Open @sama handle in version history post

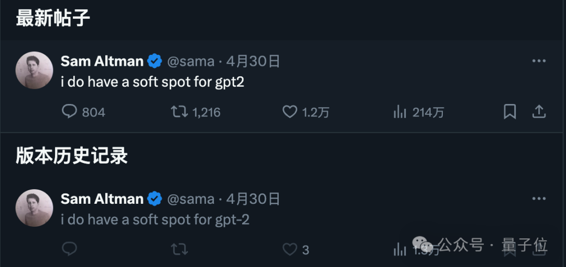pyautogui.click(x=191, y=199)
